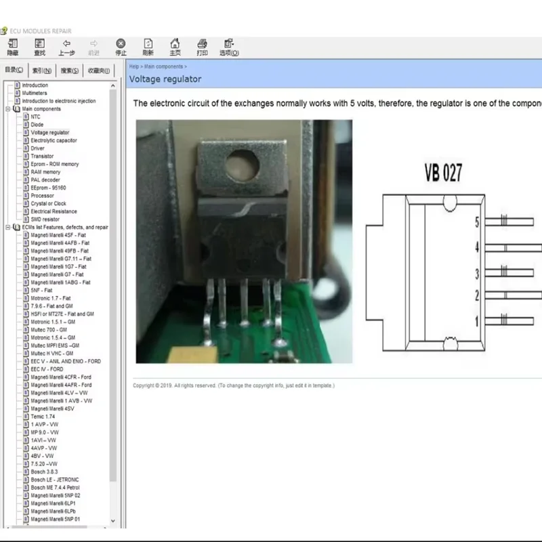Open Magneti Marelli 4CFR - Ford topic
This screenshot has width=542, height=542.
pyautogui.click(x=61, y=377)
